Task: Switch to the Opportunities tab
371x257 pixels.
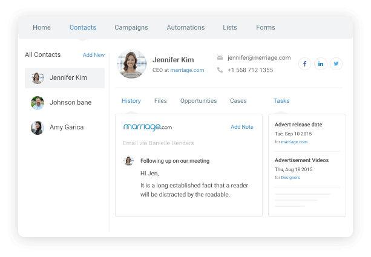Action: pyautogui.click(x=199, y=101)
